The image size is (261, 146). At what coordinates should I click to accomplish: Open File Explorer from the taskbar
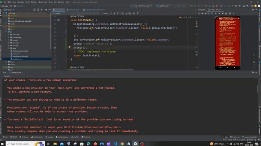[55, 144]
